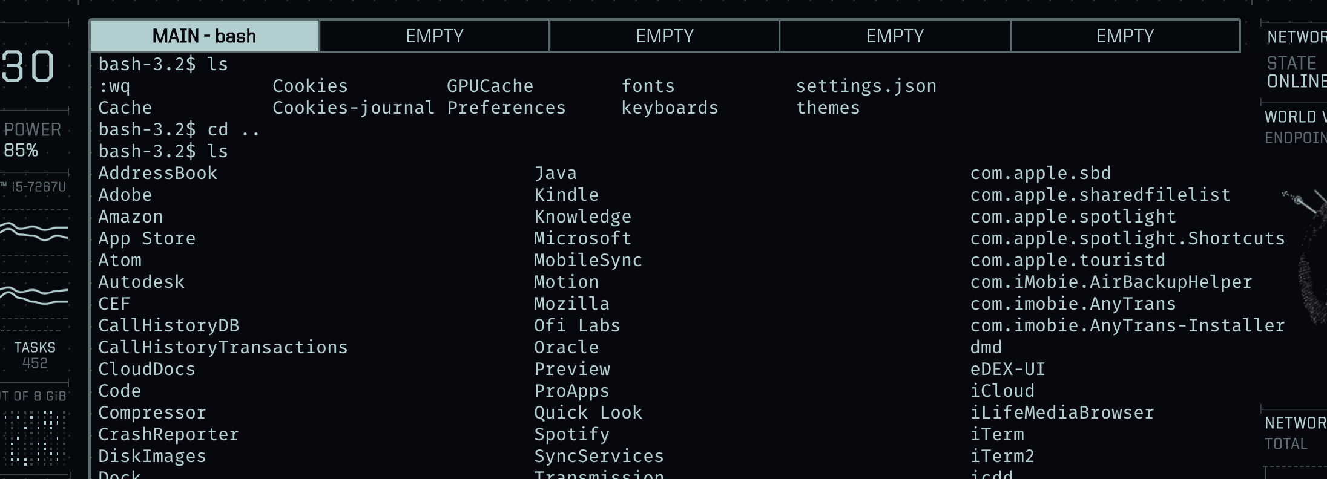This screenshot has height=479, width=1327.
Task: Click the 'Preferences' entry
Action: [x=506, y=108]
